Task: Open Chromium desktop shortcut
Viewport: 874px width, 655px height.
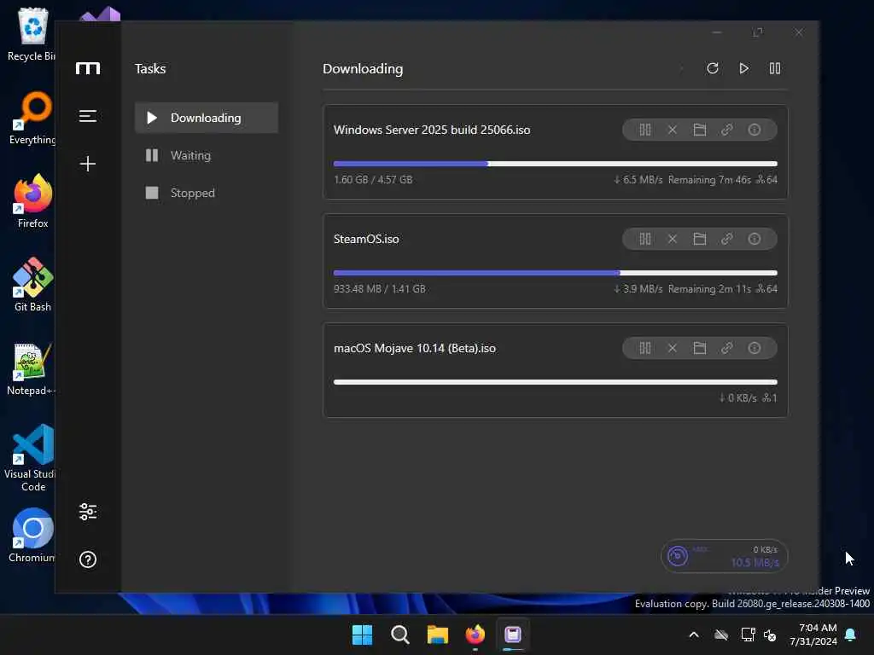Action: 33,536
